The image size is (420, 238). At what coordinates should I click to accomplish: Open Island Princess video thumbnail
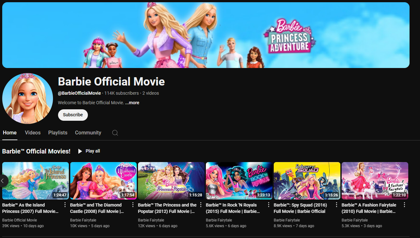click(x=36, y=181)
